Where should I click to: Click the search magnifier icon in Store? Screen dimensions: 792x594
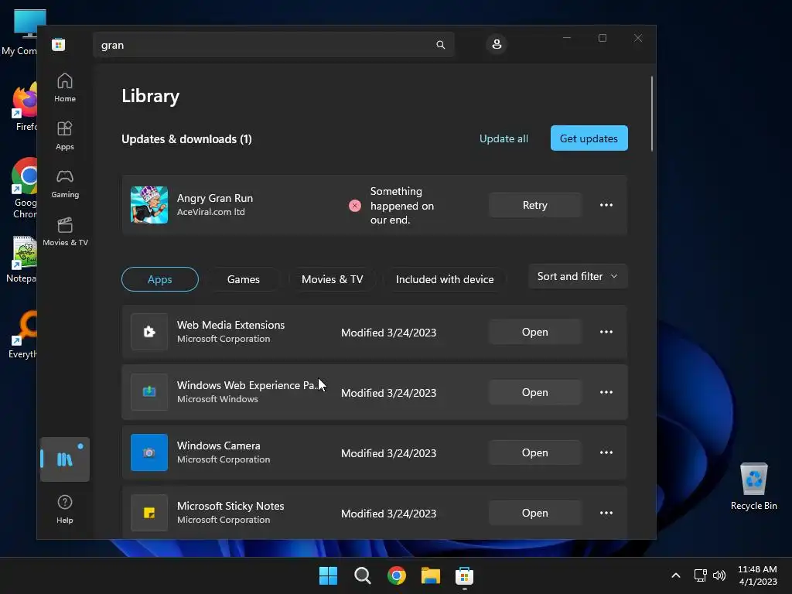coord(440,45)
